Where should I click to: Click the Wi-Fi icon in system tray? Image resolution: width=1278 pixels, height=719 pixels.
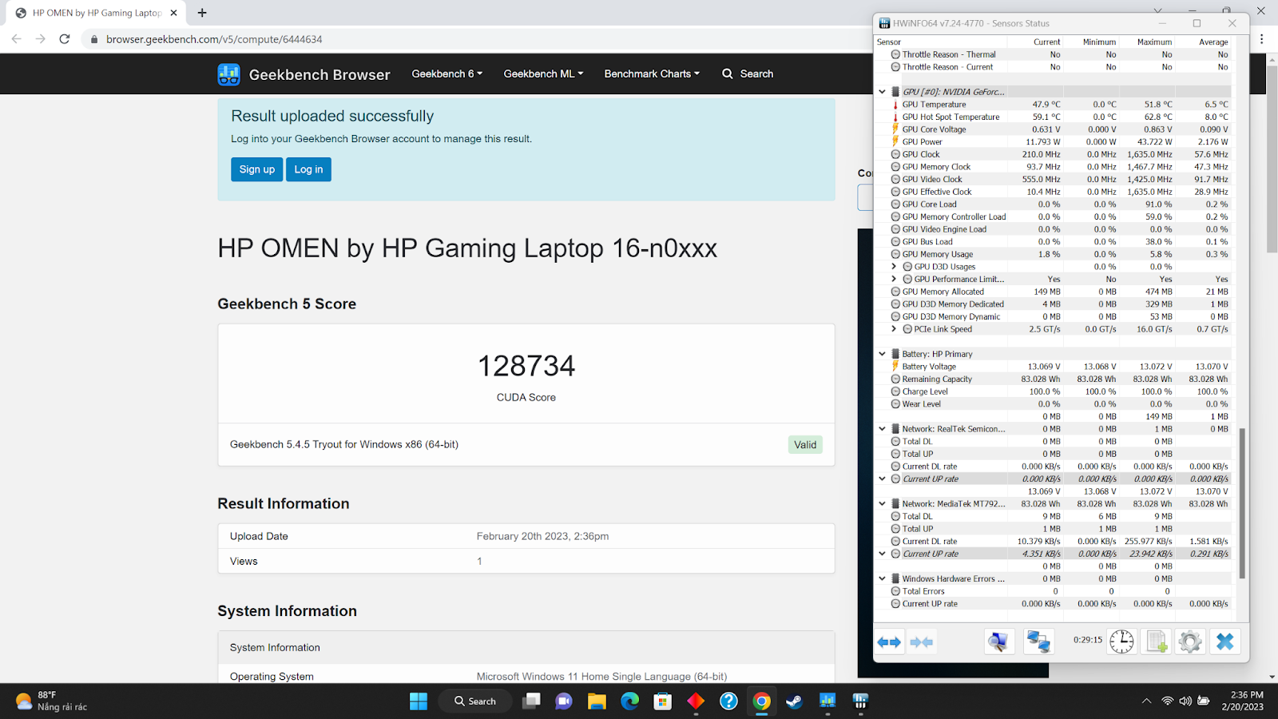[x=1168, y=701]
